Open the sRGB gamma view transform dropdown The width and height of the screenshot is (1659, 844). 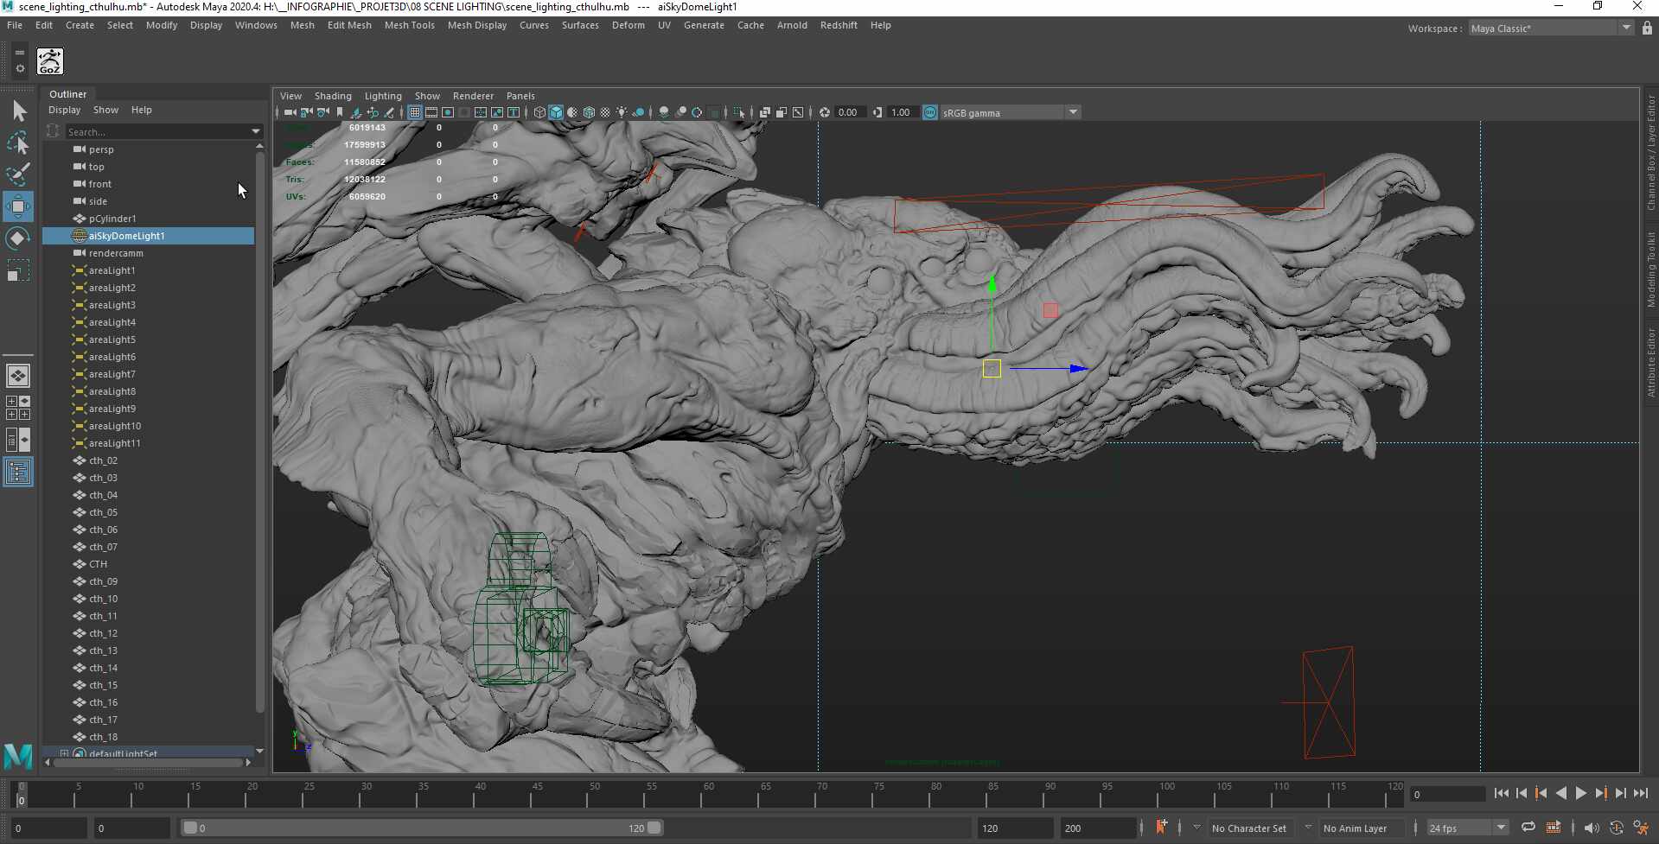click(1073, 112)
